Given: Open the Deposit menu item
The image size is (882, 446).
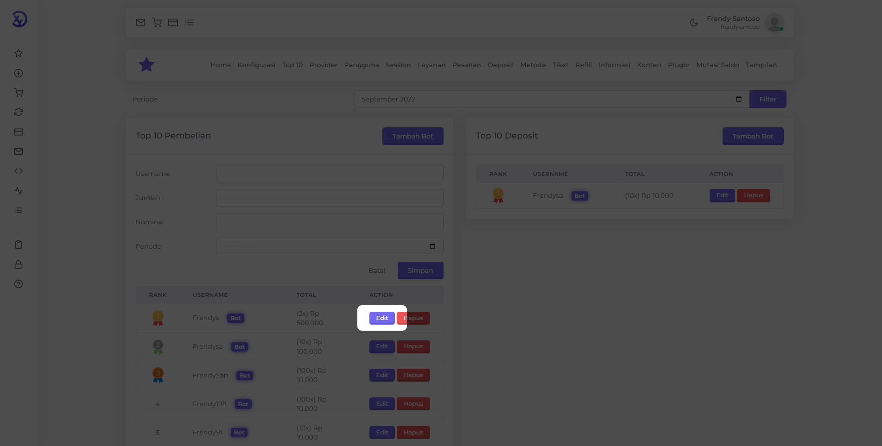Looking at the screenshot, I should [501, 65].
